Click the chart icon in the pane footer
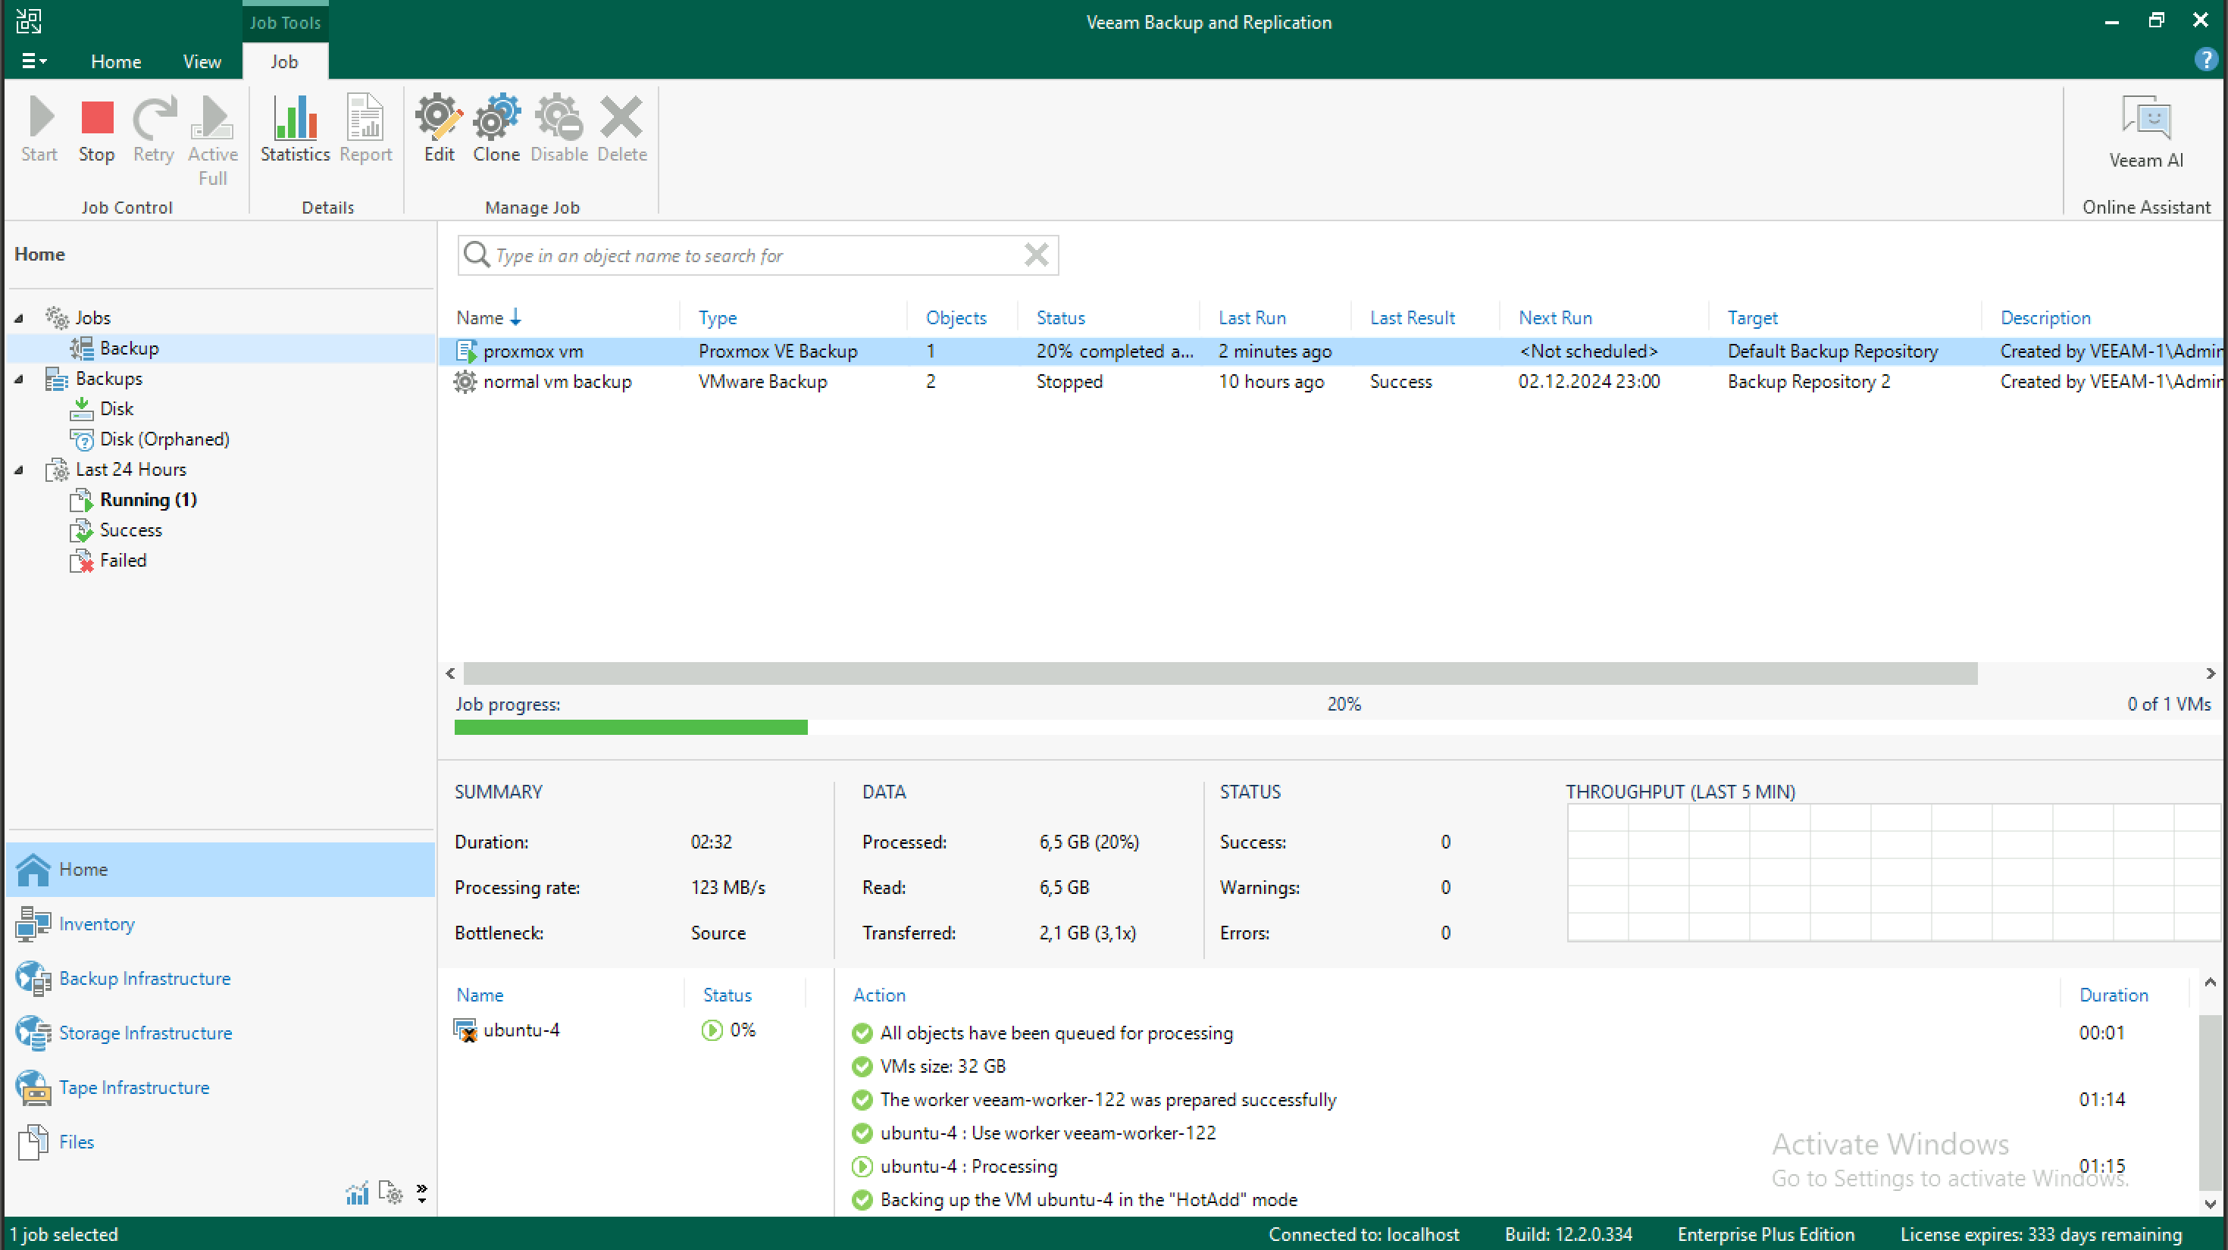This screenshot has width=2228, height=1250. (357, 1194)
